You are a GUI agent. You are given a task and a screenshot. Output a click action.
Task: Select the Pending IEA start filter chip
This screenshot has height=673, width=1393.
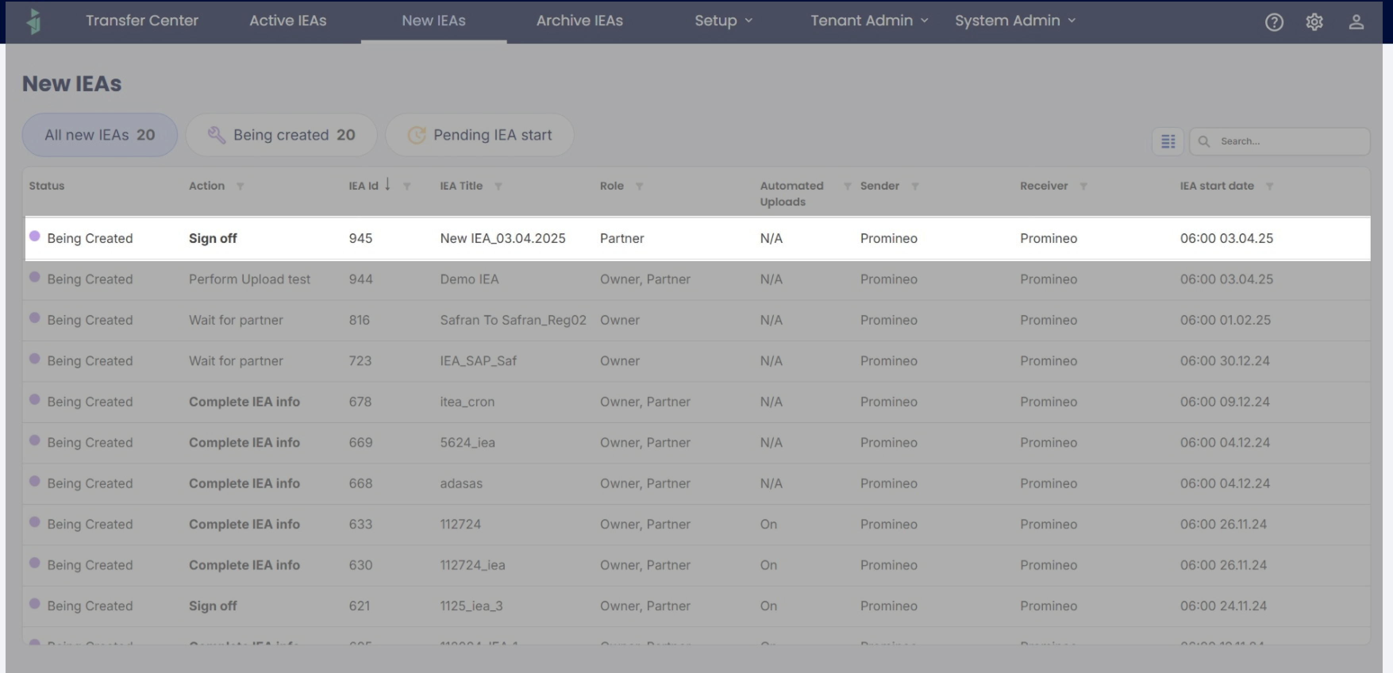pyautogui.click(x=480, y=135)
